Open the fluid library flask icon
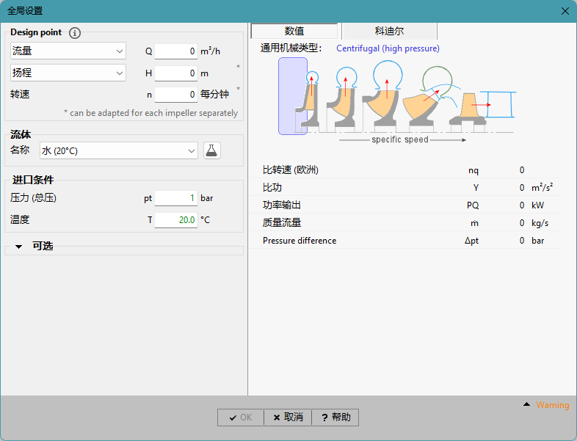Screen dimensions: 577x441 point(211,150)
